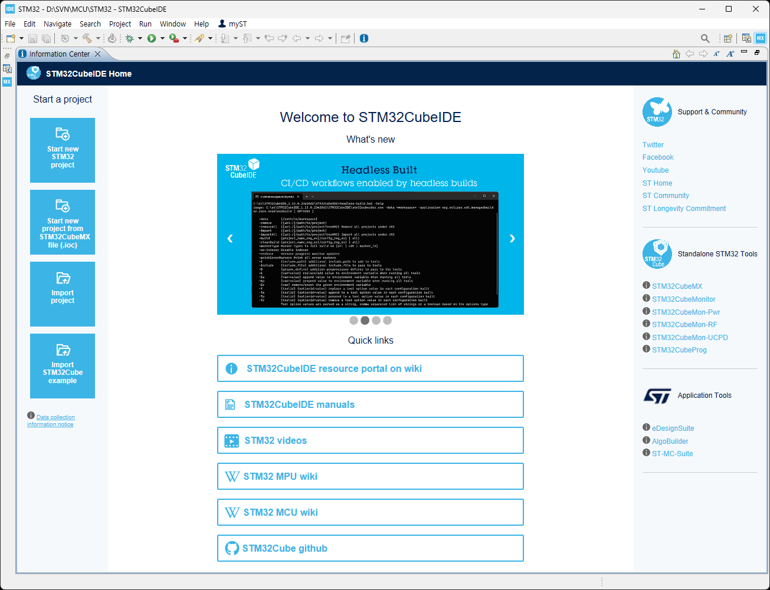Click the toolbar icon left of Debug
The height and width of the screenshot is (590, 770).
[112, 38]
